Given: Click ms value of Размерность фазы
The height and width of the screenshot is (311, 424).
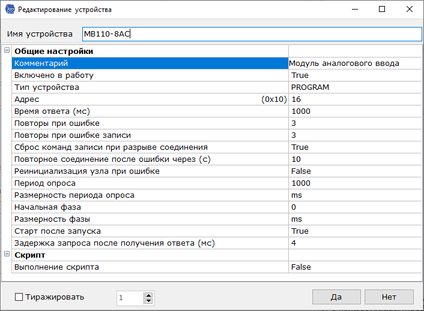Looking at the screenshot, I should point(355,219).
